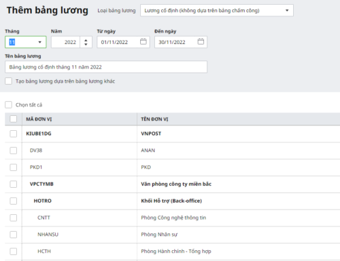This screenshot has width=340, height=261.
Task: Decrease the Năm value with down arrow
Action: click(86, 44)
